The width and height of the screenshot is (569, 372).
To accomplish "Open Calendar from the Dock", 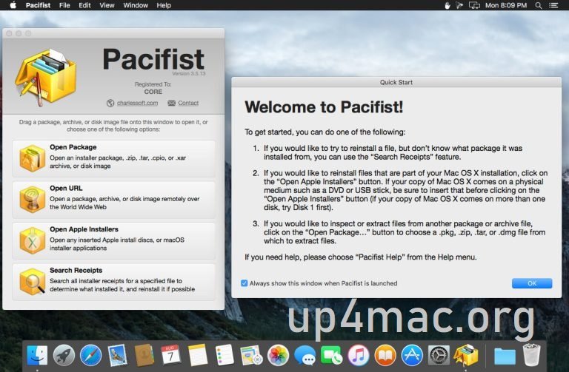I will 171,355.
